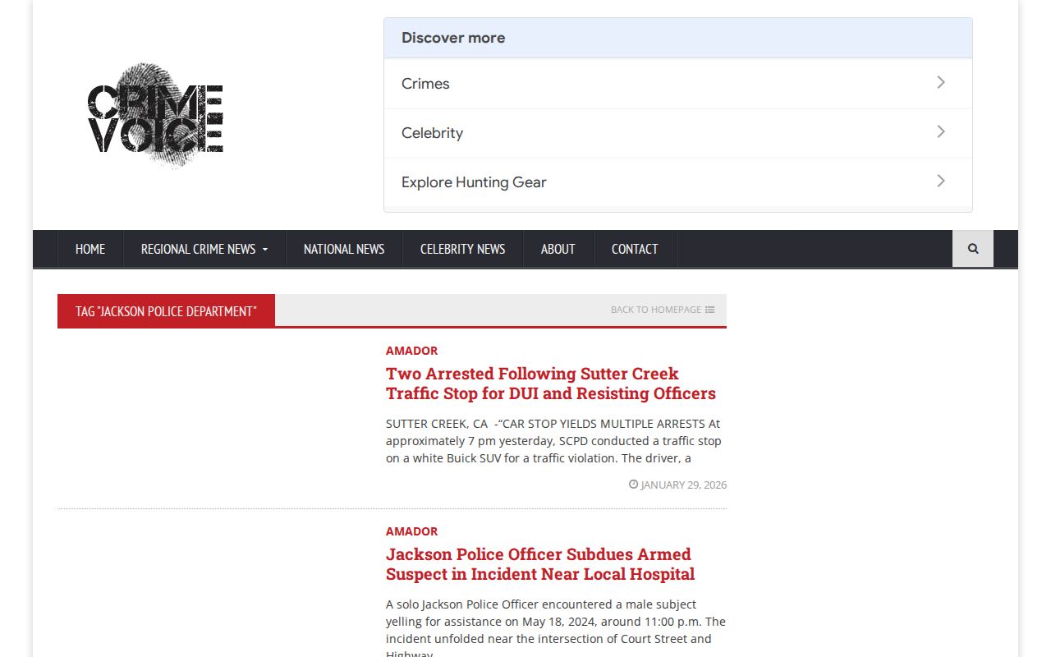Click the solo Jackson Police Officer excerpt
The image size is (1051, 657).
click(556, 630)
